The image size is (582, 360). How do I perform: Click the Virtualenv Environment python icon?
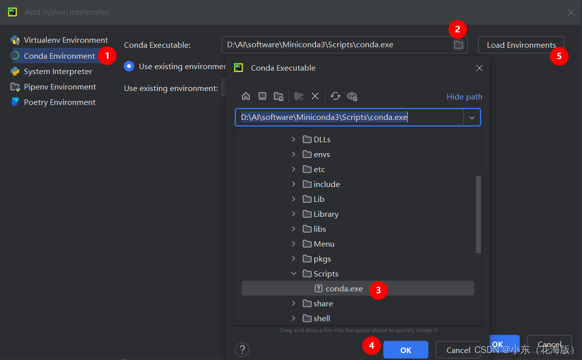(15, 40)
